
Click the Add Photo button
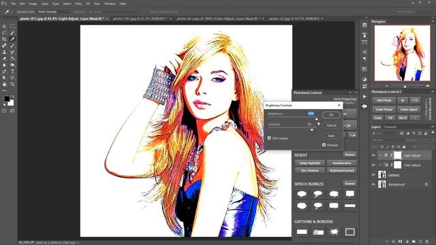pyautogui.click(x=384, y=100)
